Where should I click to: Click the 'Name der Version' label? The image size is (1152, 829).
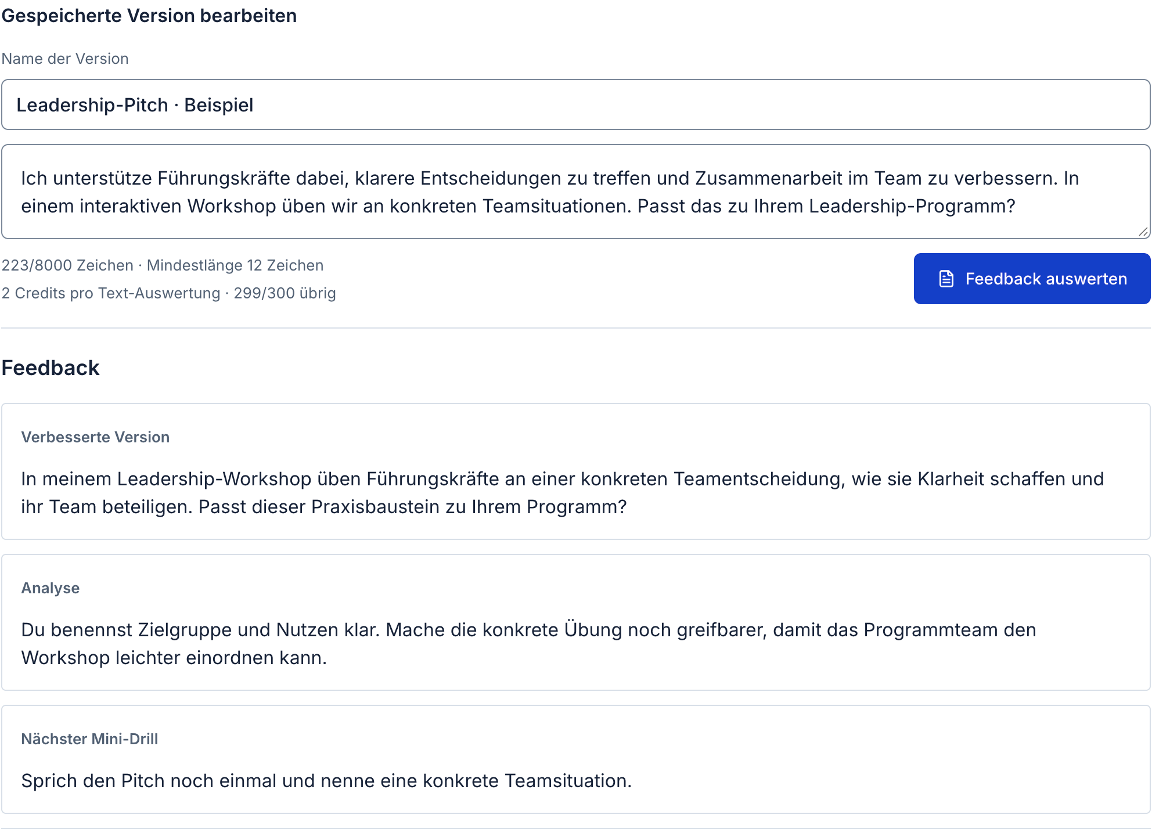(x=65, y=59)
